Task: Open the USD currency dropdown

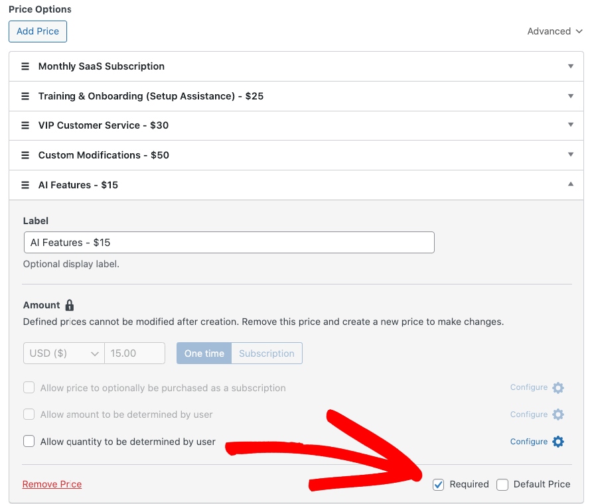Action: (x=64, y=353)
